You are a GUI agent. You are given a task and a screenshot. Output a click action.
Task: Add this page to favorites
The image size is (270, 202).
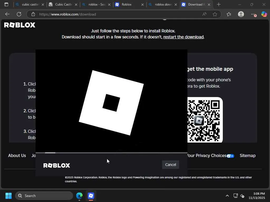215,14
